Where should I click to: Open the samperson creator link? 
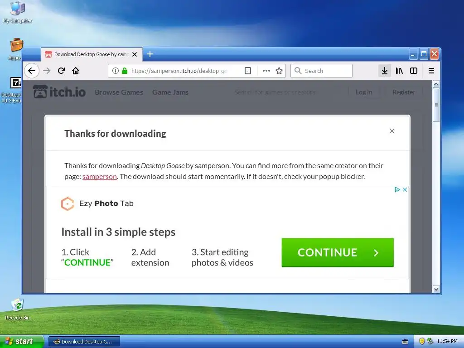[99, 177]
